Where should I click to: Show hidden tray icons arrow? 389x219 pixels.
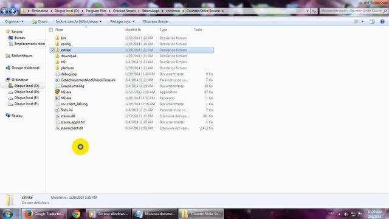click(x=339, y=214)
